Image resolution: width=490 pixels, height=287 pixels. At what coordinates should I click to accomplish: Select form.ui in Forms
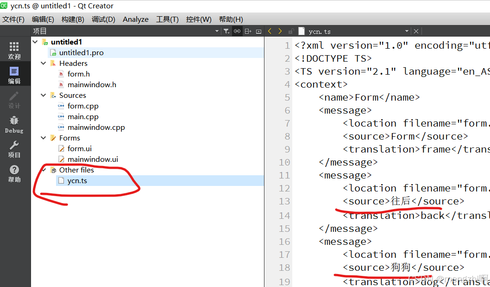click(79, 149)
